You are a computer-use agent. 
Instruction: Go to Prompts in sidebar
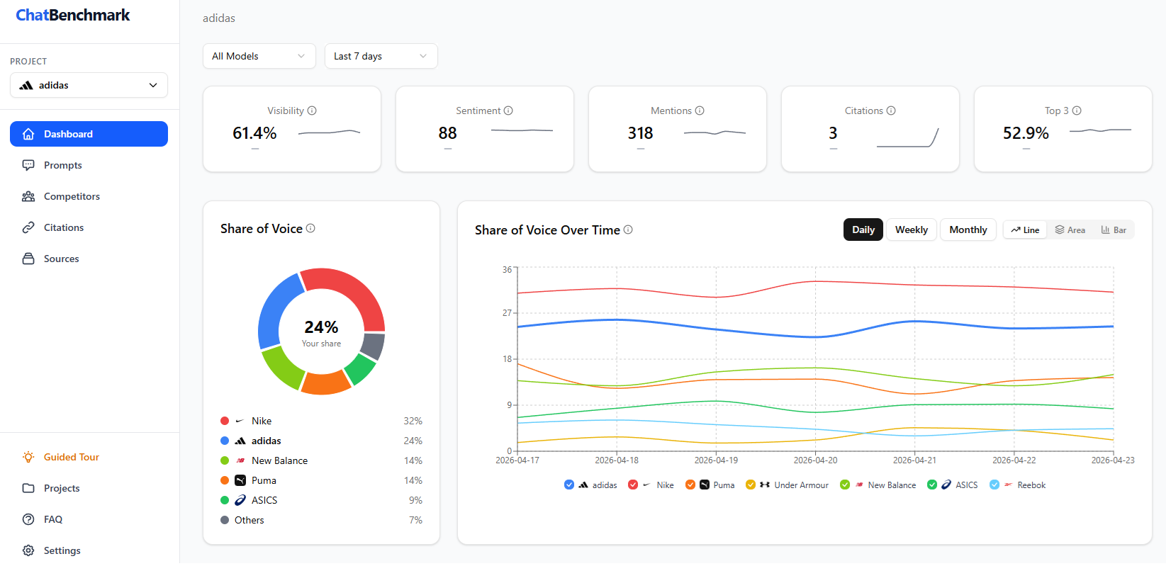(x=89, y=165)
